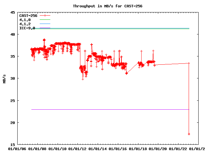
Task: Click the 40 tick on the y-axis
Action: 12,34
